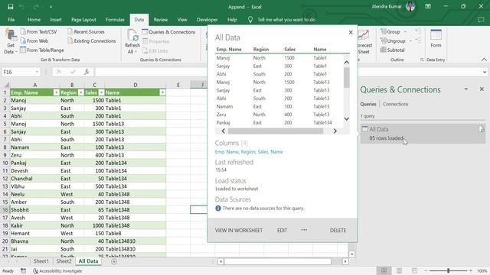
Task: Click Refresh All button
Action: click(132, 41)
